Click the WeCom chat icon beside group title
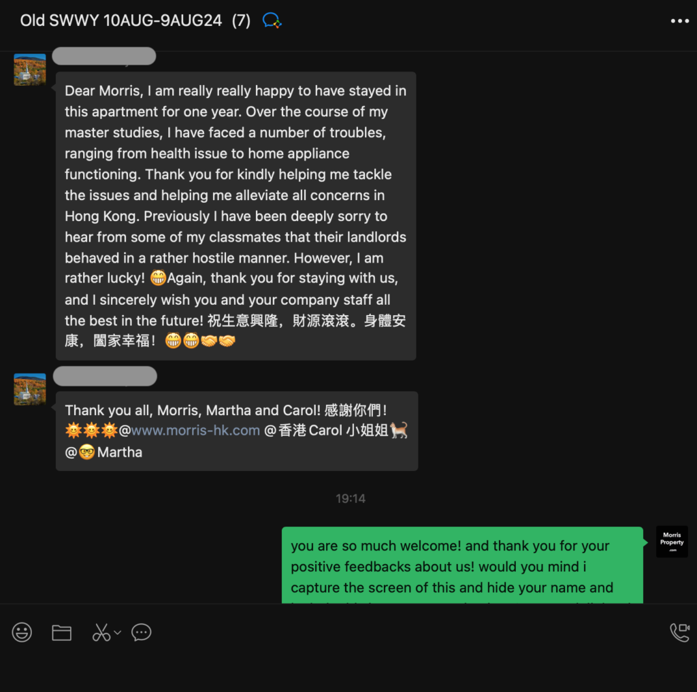 [x=272, y=20]
